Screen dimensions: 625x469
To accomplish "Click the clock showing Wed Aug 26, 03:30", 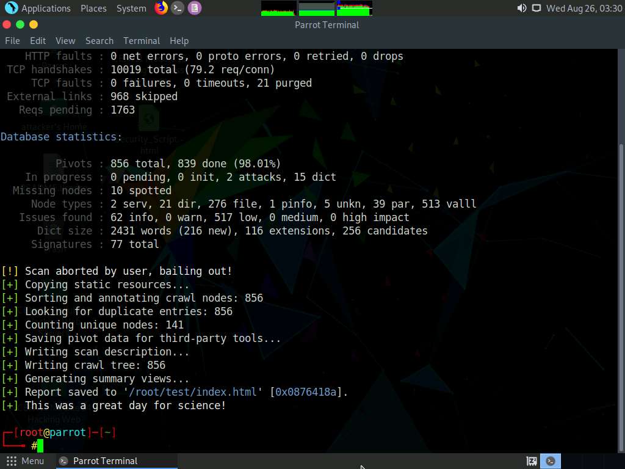I will tap(584, 9).
